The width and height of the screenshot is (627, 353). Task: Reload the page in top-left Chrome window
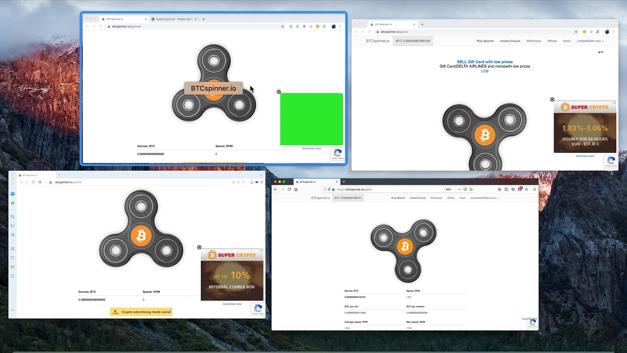pos(101,26)
